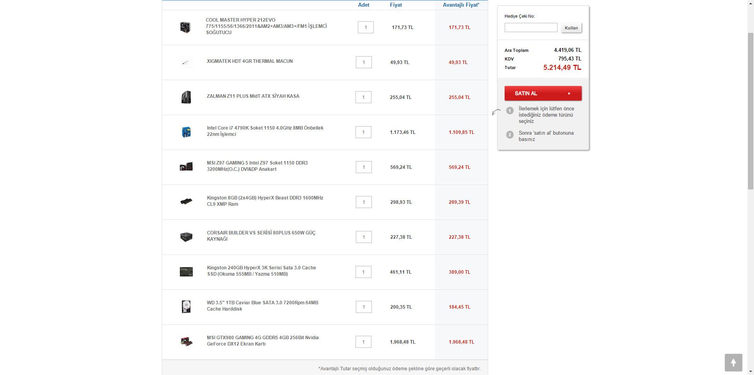Click the Kingston SSD list price 461,11 TL
This screenshot has height=375, width=754.
[401, 272]
